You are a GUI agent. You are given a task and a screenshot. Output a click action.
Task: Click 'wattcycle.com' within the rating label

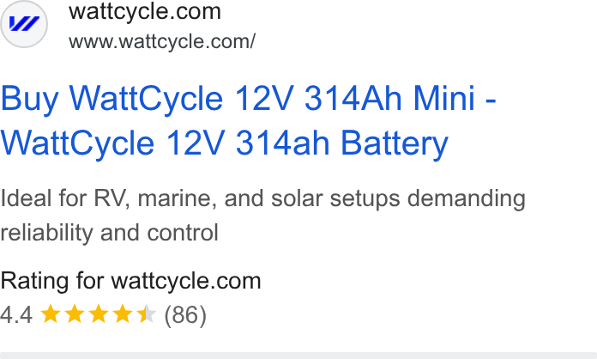click(186, 281)
